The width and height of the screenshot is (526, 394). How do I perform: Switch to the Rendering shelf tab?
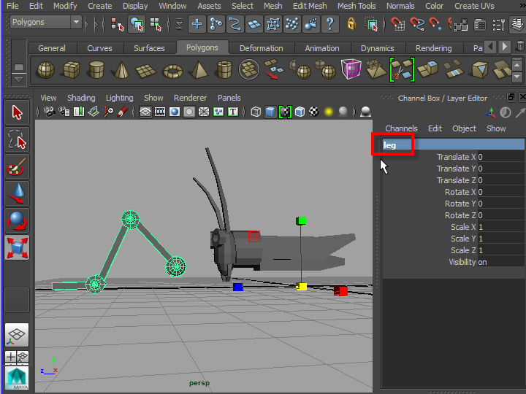pos(434,48)
